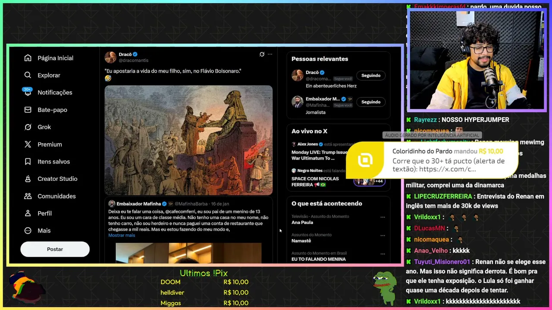Click Mostrar mais in quoted post

click(122, 236)
